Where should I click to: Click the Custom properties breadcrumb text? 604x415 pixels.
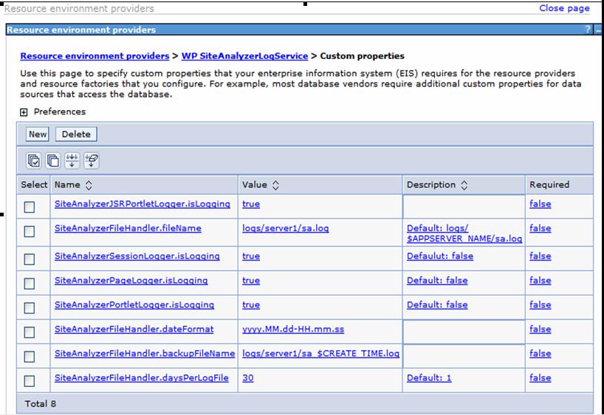point(362,56)
